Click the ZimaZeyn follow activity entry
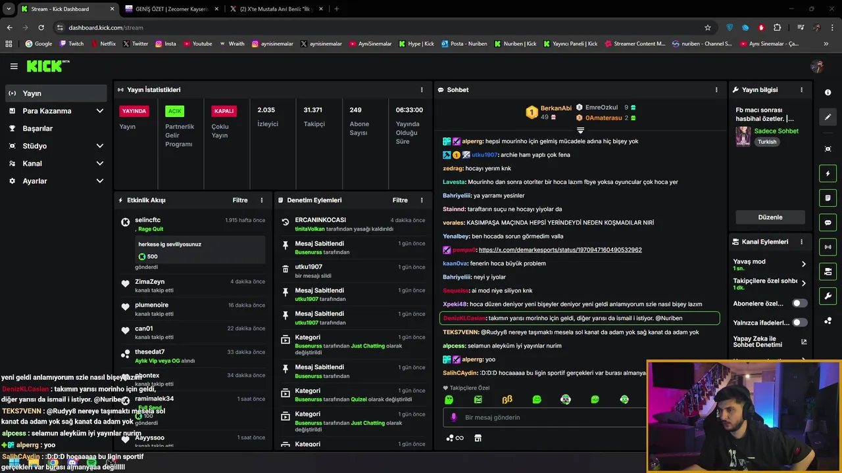Image resolution: width=842 pixels, height=473 pixels. [x=193, y=286]
